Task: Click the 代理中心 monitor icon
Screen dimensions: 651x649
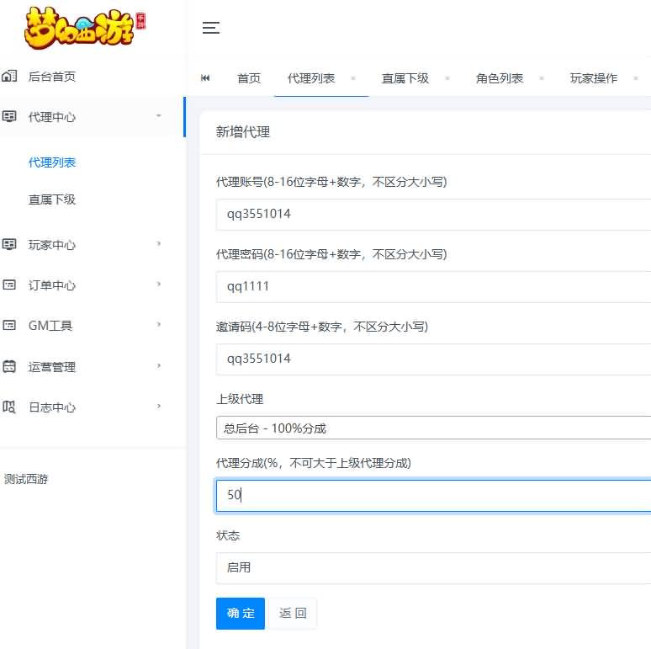Action: click(9, 116)
